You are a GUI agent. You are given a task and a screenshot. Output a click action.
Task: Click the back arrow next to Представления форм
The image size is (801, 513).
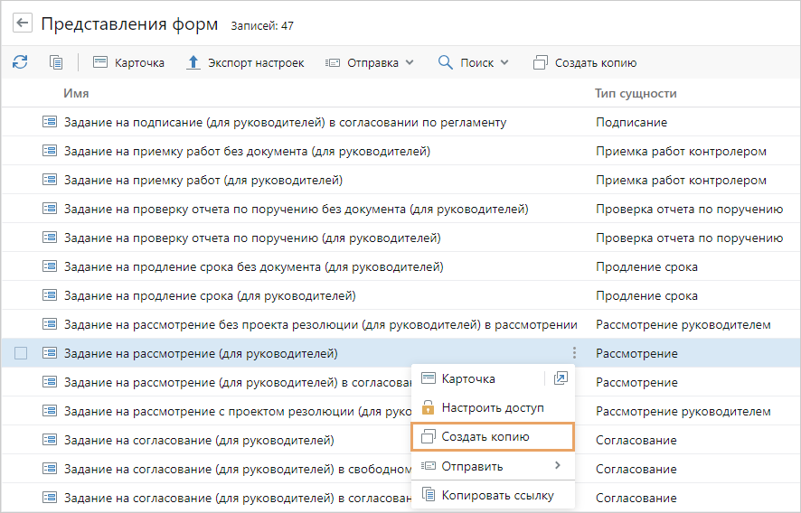pyautogui.click(x=23, y=24)
